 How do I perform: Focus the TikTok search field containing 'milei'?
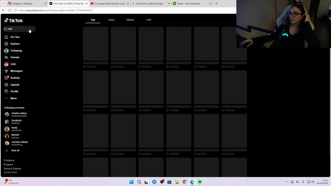19,29
